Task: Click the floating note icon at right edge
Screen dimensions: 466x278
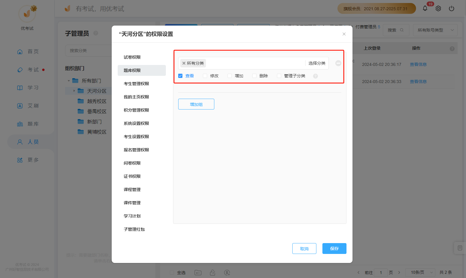Action: pyautogui.click(x=460, y=248)
